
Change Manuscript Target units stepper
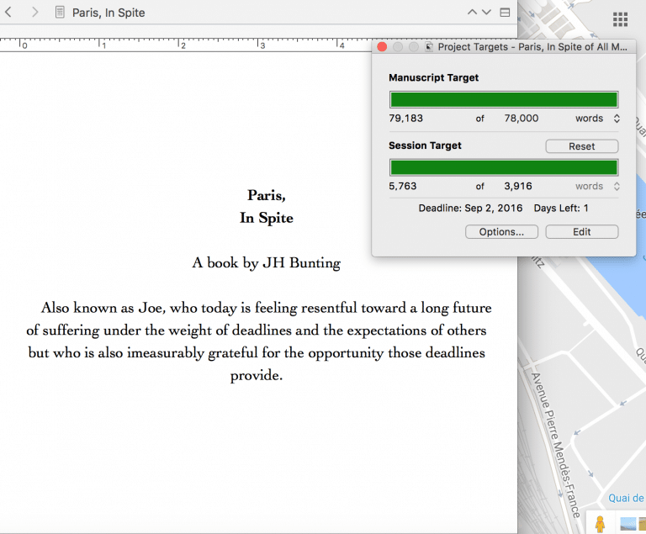tap(617, 119)
